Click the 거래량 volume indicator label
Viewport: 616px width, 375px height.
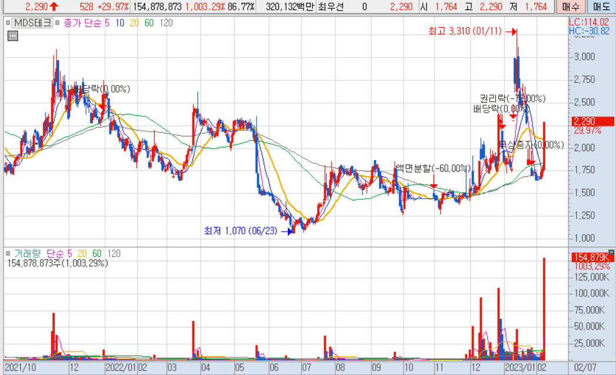click(x=27, y=254)
